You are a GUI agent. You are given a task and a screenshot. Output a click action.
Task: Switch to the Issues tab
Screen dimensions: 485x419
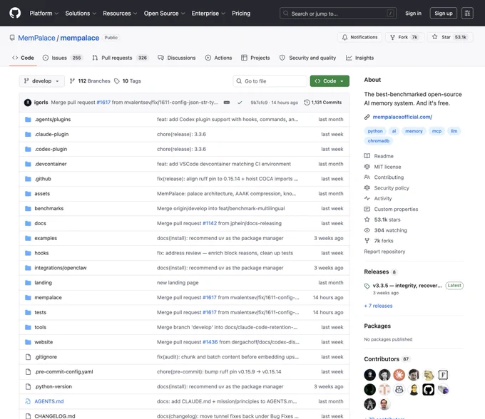[x=63, y=58]
